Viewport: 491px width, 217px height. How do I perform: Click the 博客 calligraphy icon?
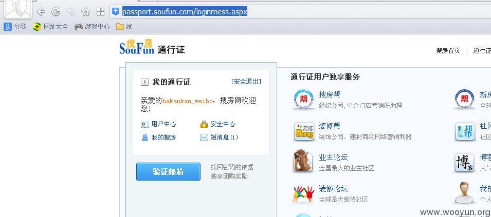pos(465,162)
